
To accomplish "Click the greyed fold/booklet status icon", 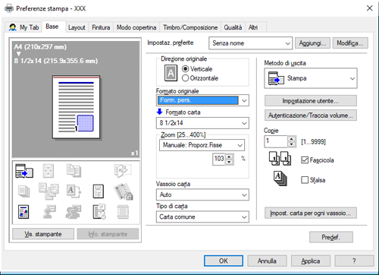I will tap(123, 171).
